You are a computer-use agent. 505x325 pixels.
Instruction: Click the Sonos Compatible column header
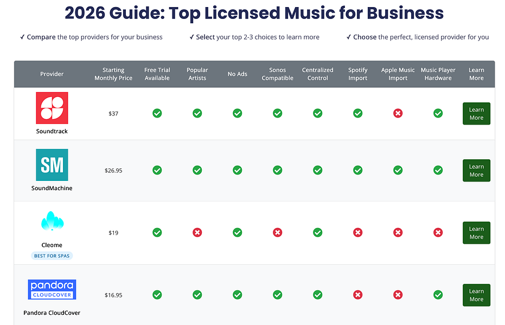(278, 74)
